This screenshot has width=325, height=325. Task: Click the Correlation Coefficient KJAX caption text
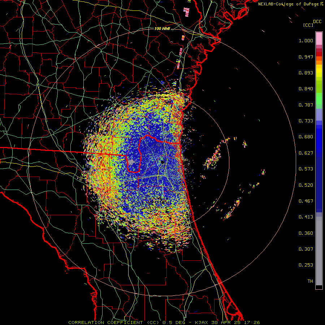(x=164, y=322)
